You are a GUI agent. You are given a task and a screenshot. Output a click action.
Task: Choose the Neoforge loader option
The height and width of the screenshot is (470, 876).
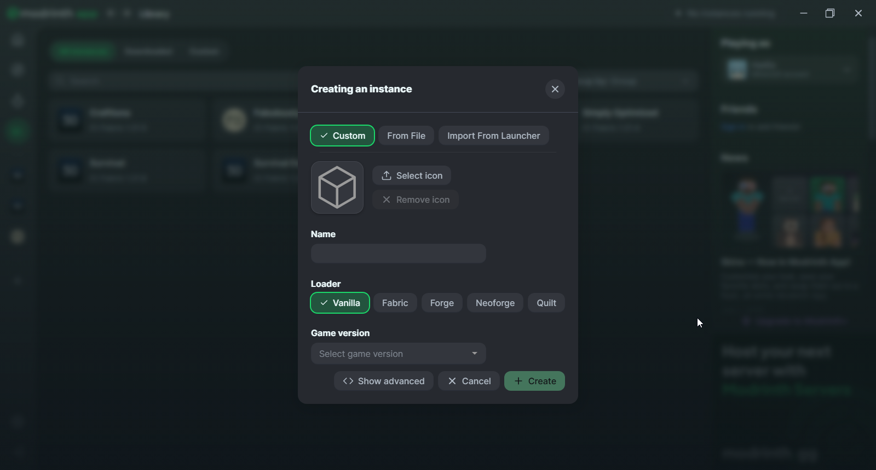[495, 303]
